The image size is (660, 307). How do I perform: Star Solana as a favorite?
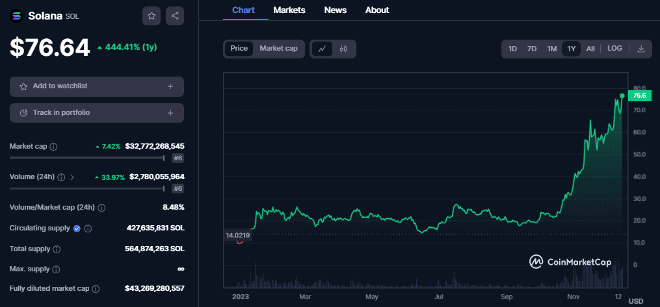coord(152,16)
